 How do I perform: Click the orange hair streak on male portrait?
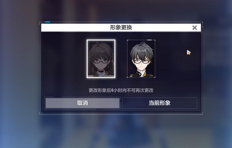(x=150, y=59)
